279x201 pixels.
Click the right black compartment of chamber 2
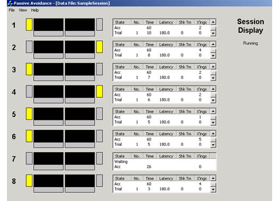(x=80, y=47)
